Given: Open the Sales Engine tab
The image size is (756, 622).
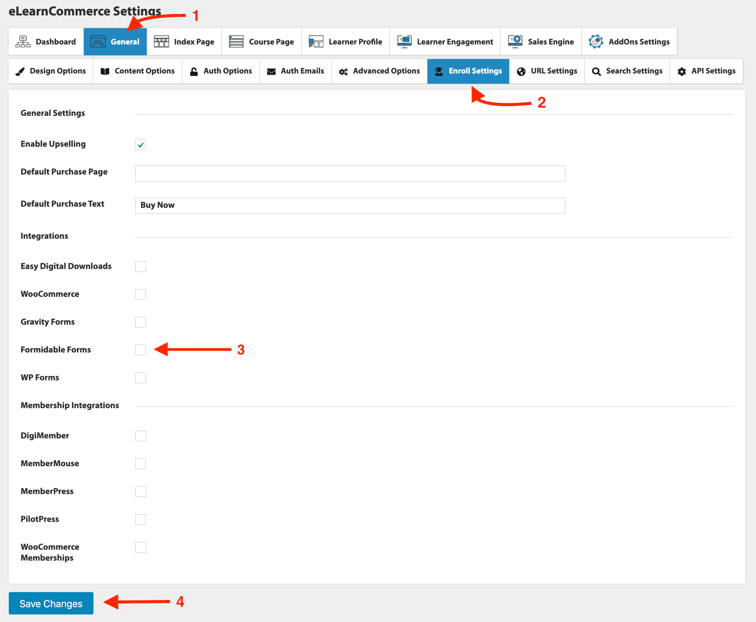Looking at the screenshot, I should 541,41.
